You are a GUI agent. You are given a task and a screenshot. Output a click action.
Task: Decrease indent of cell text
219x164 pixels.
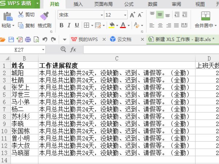(x=177, y=15)
